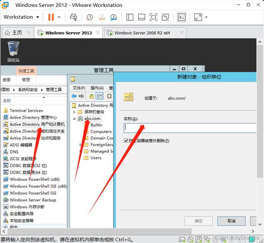Select ODBC 数据源(32 位) item
The image size is (264, 243).
pos(25,166)
